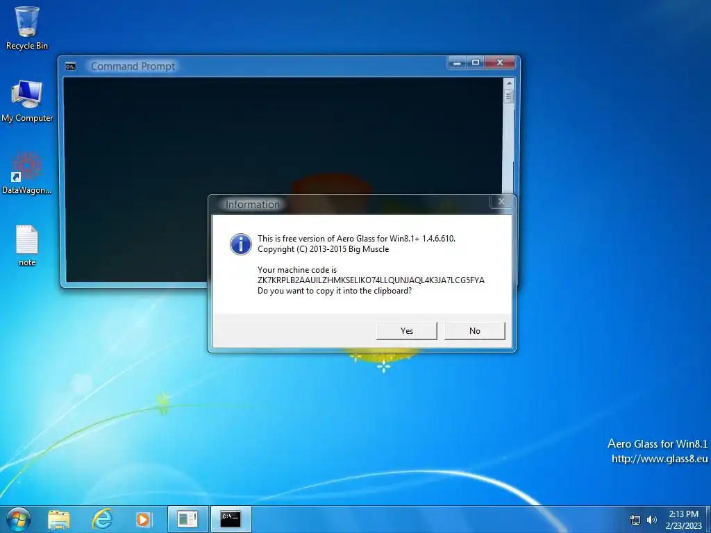Open File Explorer from the taskbar
This screenshot has height=533, width=711.
coord(59,519)
